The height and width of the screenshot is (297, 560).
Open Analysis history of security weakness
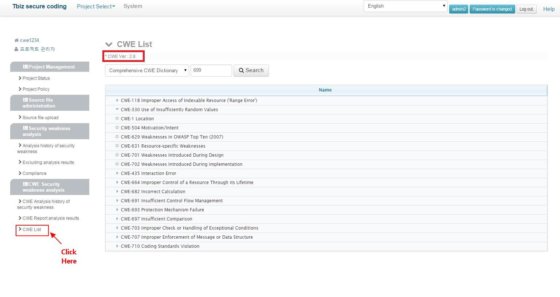point(46,148)
